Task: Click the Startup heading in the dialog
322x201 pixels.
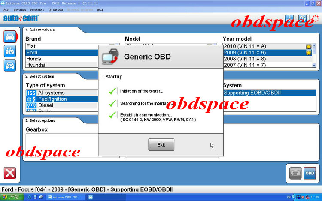Action: (114, 77)
